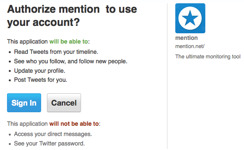Click "Access your direct messages" item
The height and width of the screenshot is (150, 244).
coord(53,134)
